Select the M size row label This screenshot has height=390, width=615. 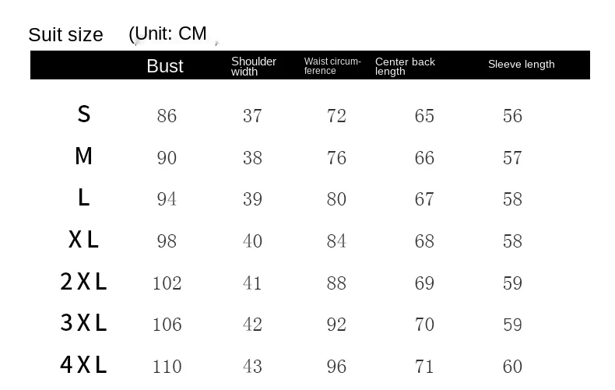click(x=84, y=156)
